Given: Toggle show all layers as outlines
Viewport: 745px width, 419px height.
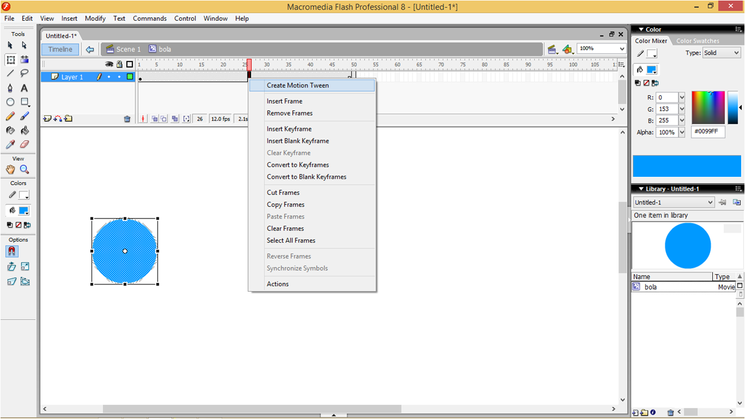Looking at the screenshot, I should tap(130, 64).
